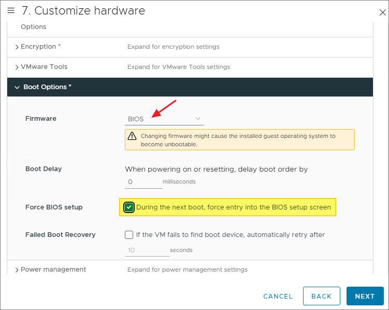
Task: Open the 'Expand for power management settings' row
Action: coord(187,270)
